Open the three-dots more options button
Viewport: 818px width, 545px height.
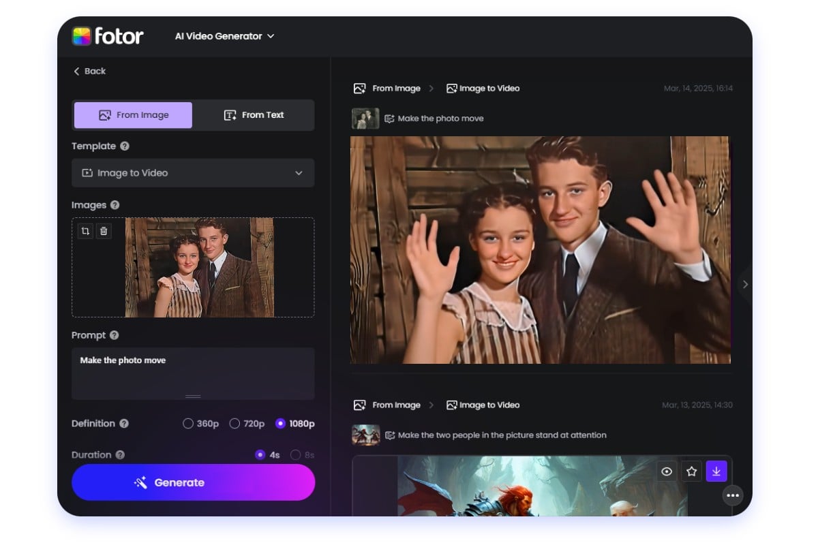[x=733, y=495]
